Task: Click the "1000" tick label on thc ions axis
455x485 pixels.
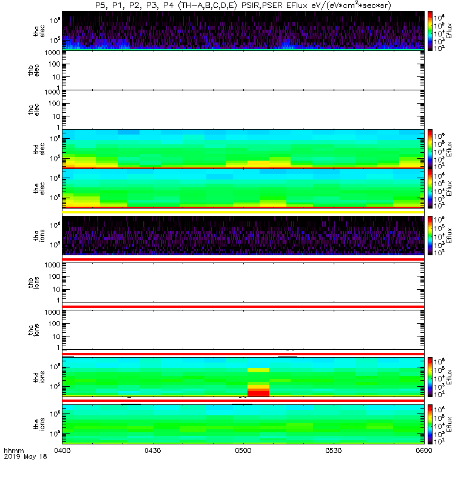Action: pos(52,312)
